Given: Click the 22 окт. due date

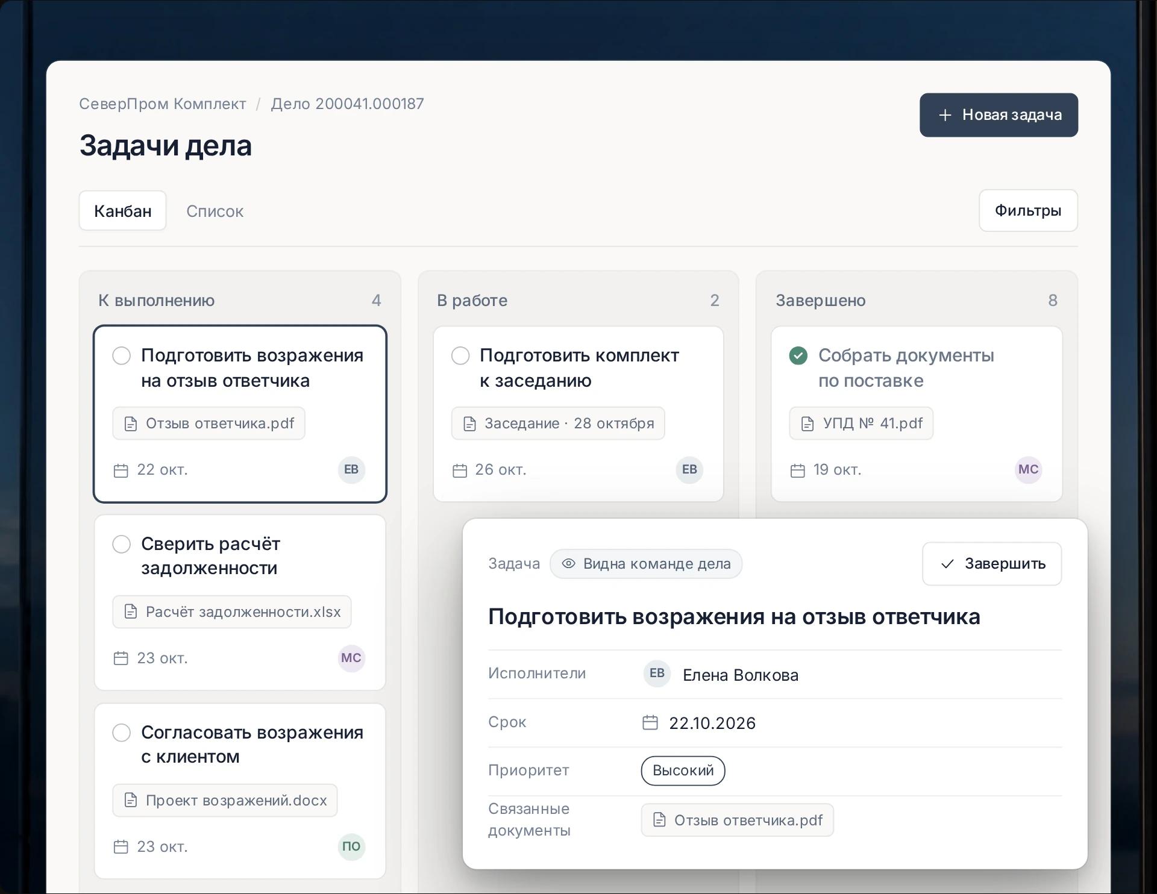Looking at the screenshot, I should [162, 470].
